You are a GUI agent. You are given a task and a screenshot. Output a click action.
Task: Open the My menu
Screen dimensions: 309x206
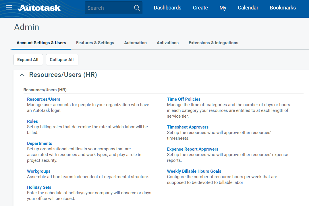click(x=223, y=8)
